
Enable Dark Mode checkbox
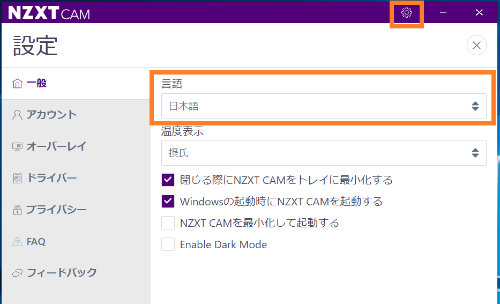(x=168, y=244)
